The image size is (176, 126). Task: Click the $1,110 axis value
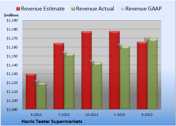[12, 92]
